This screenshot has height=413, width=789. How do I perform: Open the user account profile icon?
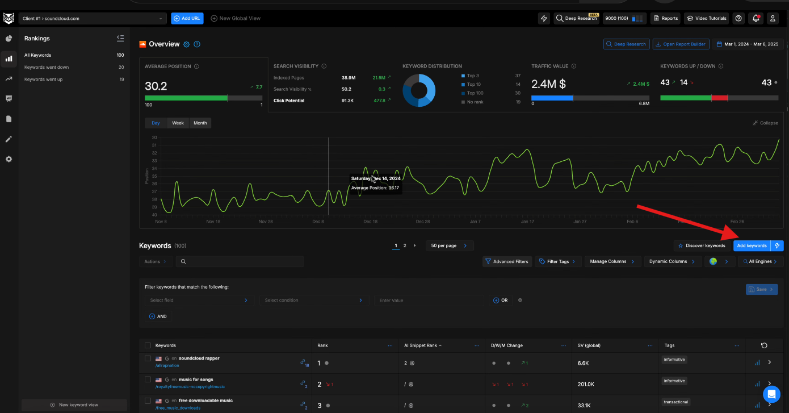pos(773,18)
